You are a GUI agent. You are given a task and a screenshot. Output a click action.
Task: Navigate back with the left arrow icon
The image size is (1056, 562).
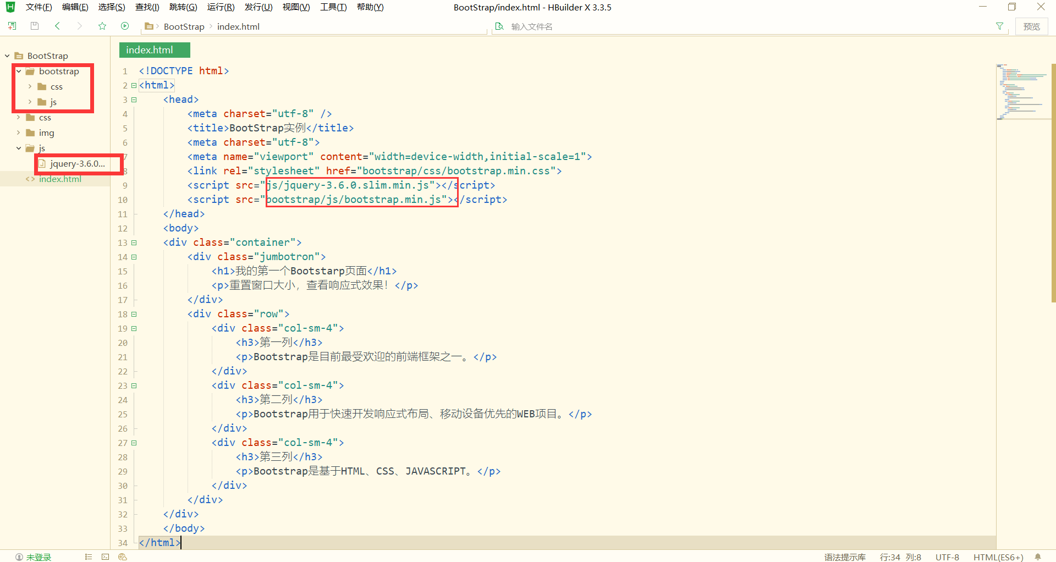[57, 26]
